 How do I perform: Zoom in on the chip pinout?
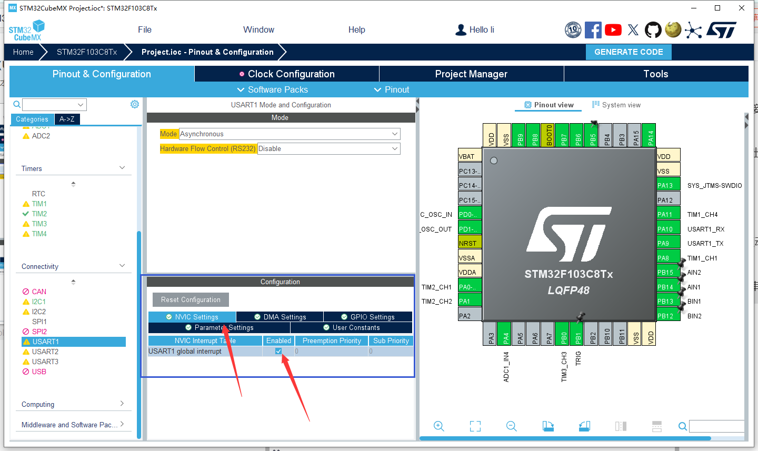439,426
